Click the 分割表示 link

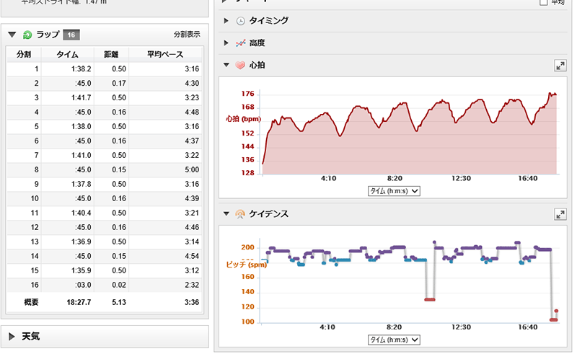click(187, 35)
